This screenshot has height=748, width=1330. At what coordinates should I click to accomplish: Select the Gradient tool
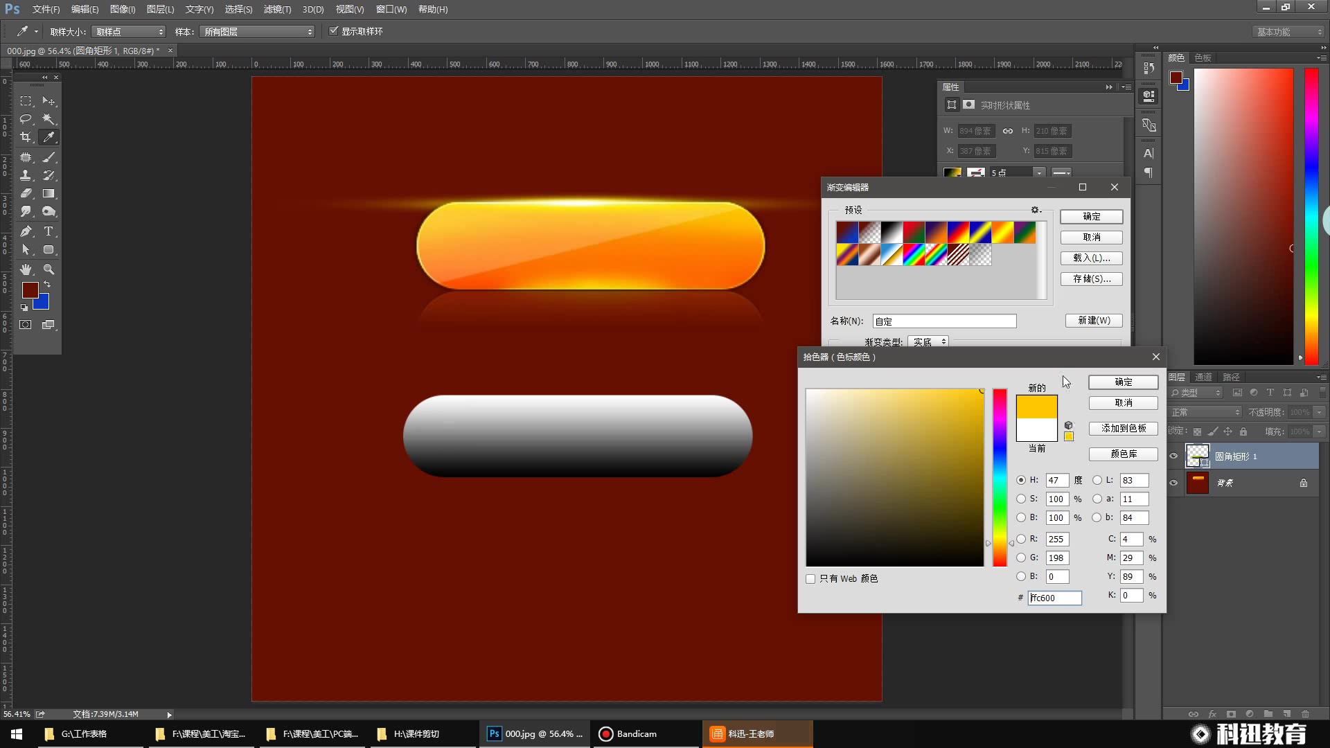pyautogui.click(x=48, y=193)
